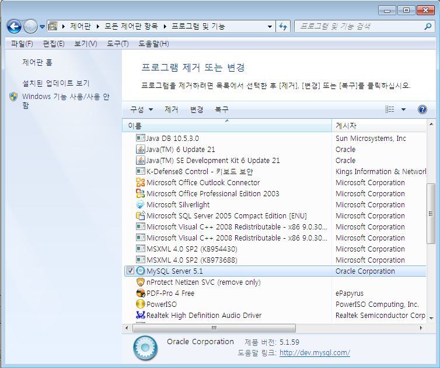Screen dimensions: 440x368
Task: Open the 보기(V) menu
Action: 86,44
